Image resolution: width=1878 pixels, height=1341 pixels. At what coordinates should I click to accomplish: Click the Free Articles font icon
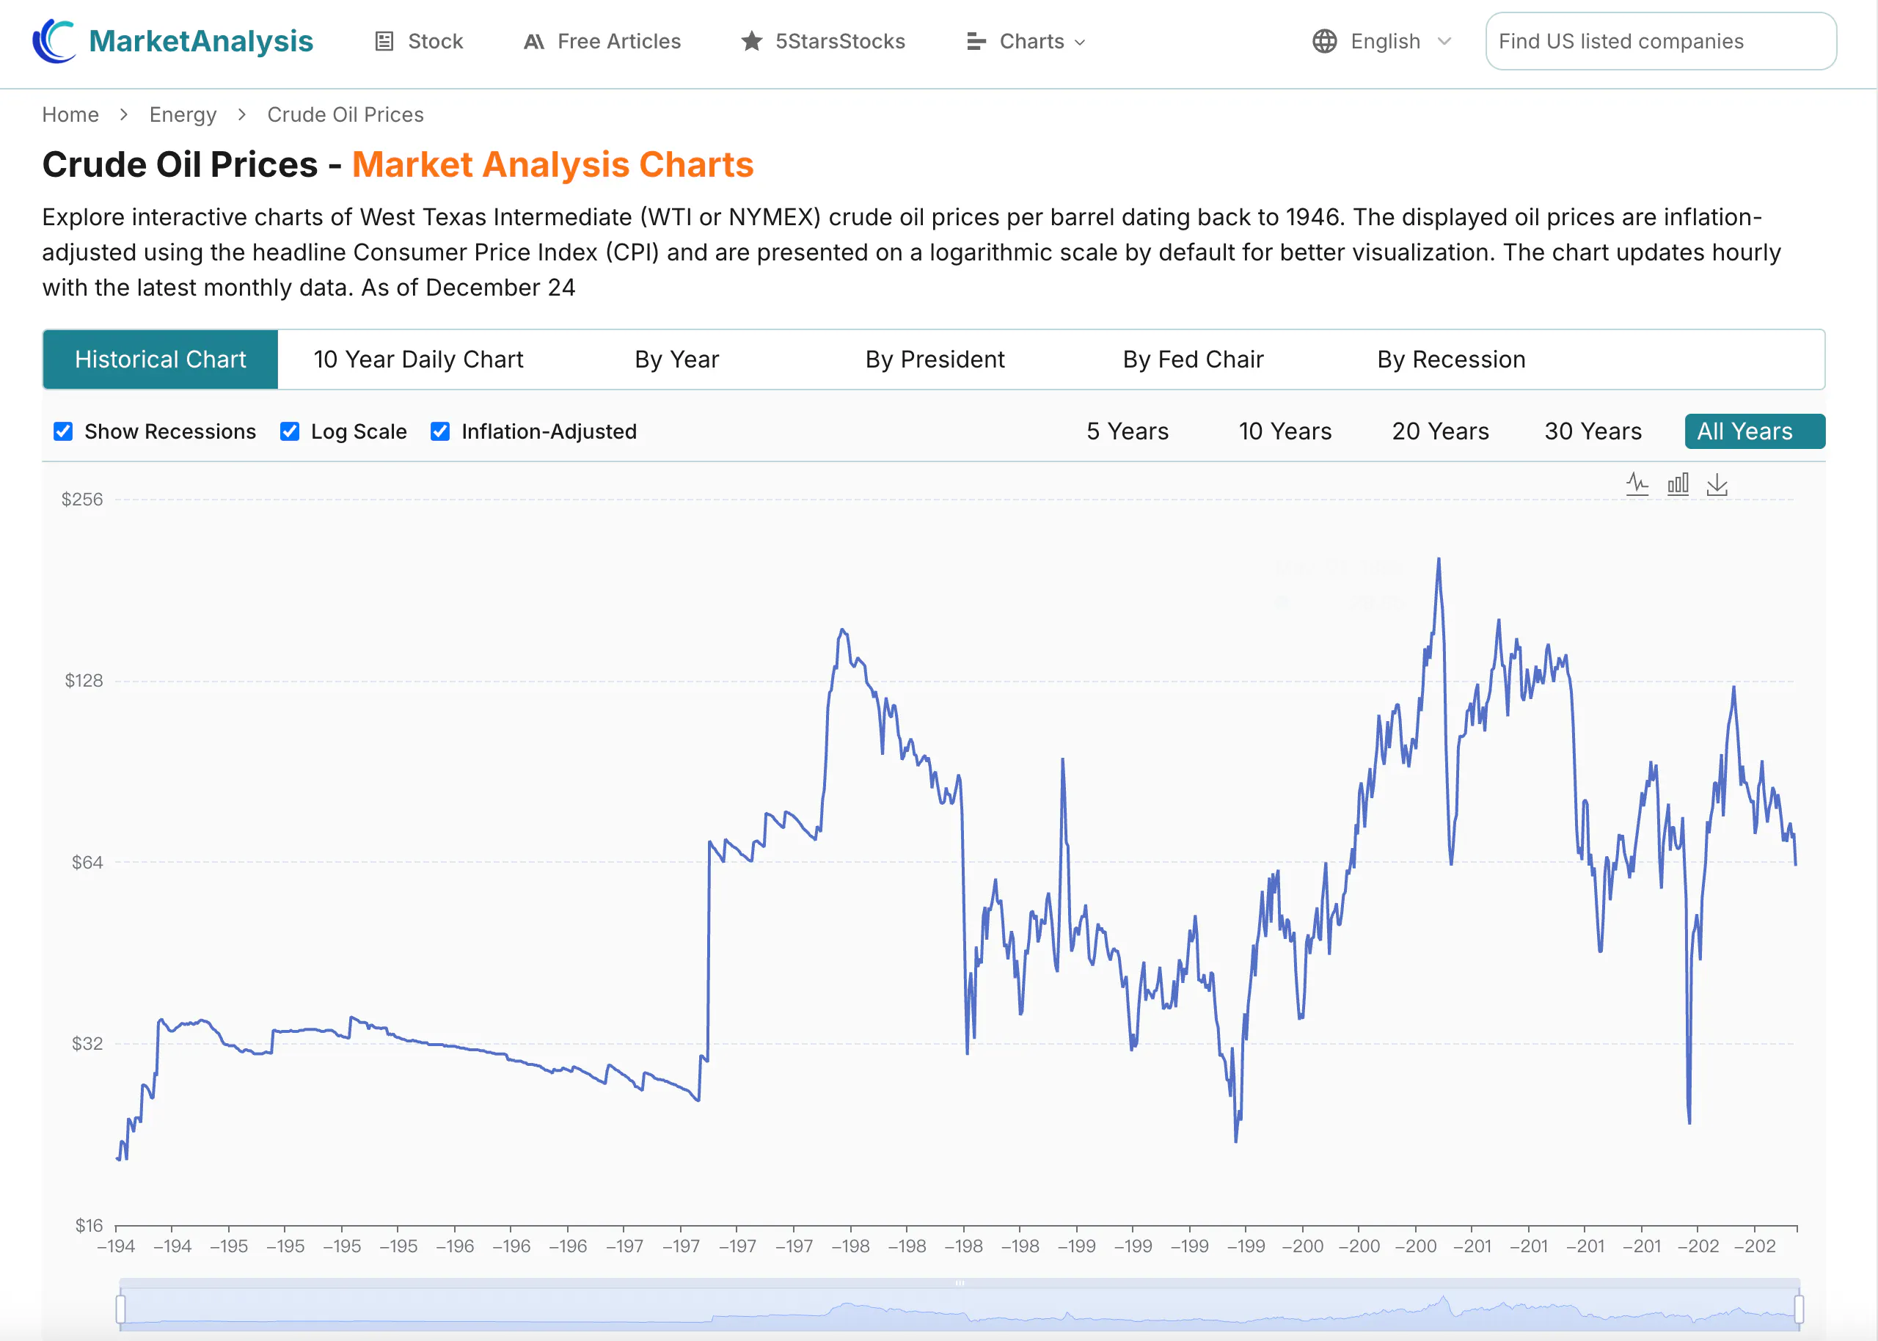(534, 41)
